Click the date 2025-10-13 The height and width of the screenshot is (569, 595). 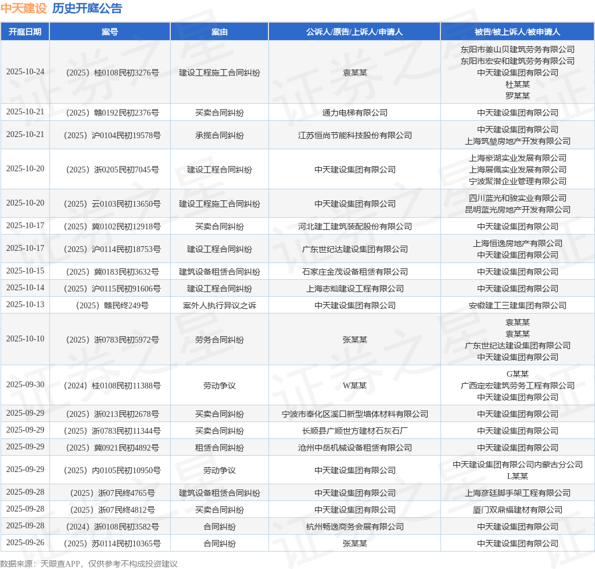click(25, 305)
